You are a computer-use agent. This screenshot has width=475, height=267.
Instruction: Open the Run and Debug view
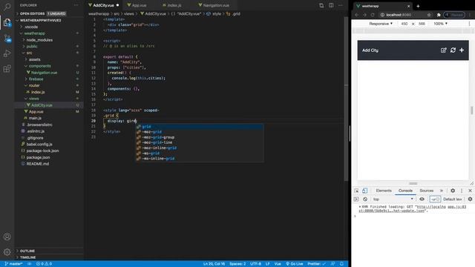pyautogui.click(x=7, y=53)
